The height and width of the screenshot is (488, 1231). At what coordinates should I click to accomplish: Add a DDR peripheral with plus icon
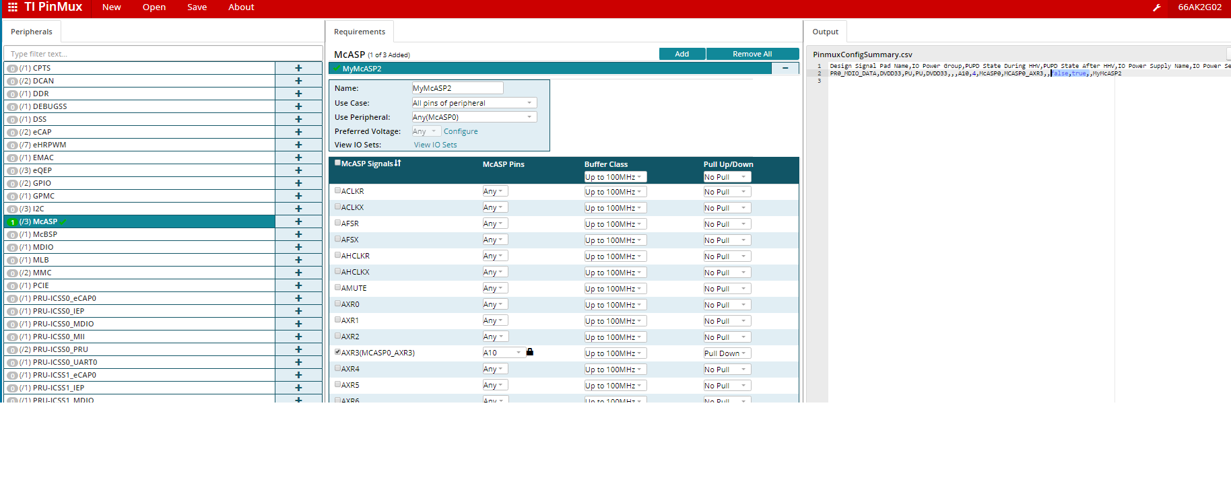point(298,94)
